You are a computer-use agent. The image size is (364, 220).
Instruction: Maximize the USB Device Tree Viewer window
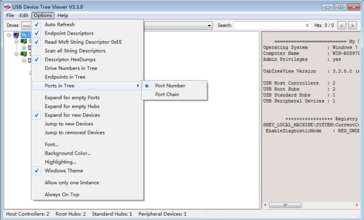point(340,7)
